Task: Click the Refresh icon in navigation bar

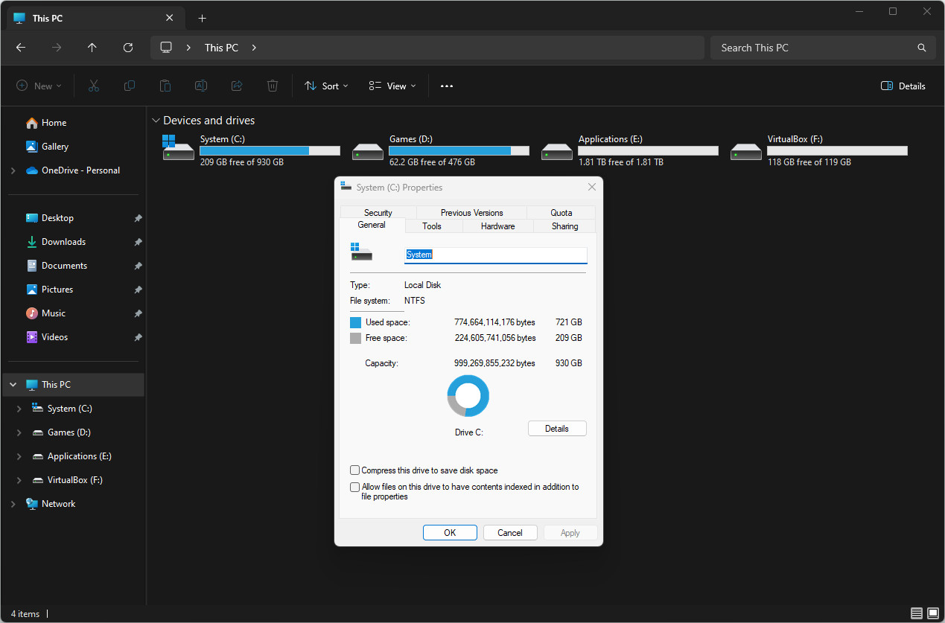Action: (x=128, y=48)
